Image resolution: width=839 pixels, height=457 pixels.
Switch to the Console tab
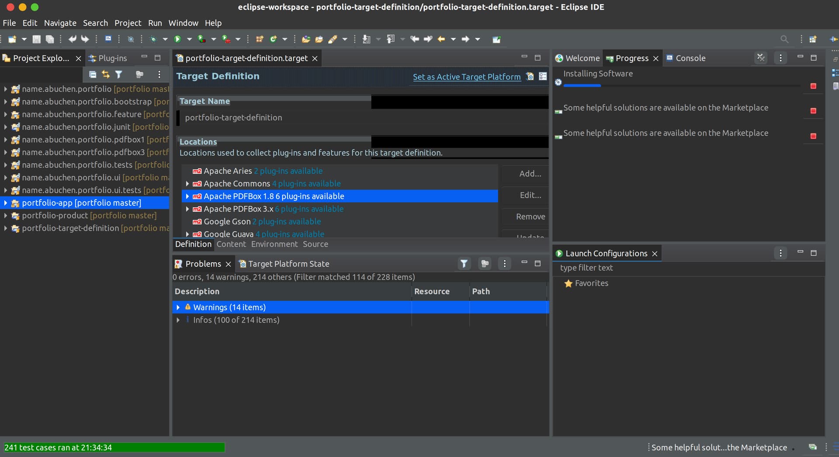pyautogui.click(x=686, y=58)
